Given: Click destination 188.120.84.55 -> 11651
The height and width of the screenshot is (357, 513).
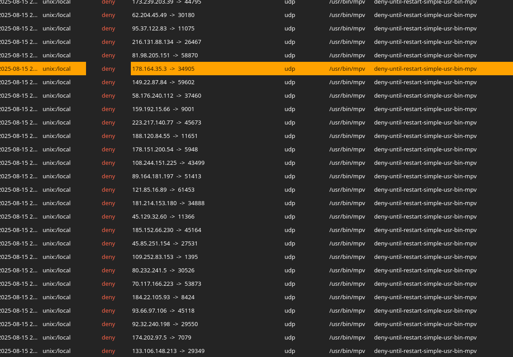Looking at the screenshot, I should point(165,136).
